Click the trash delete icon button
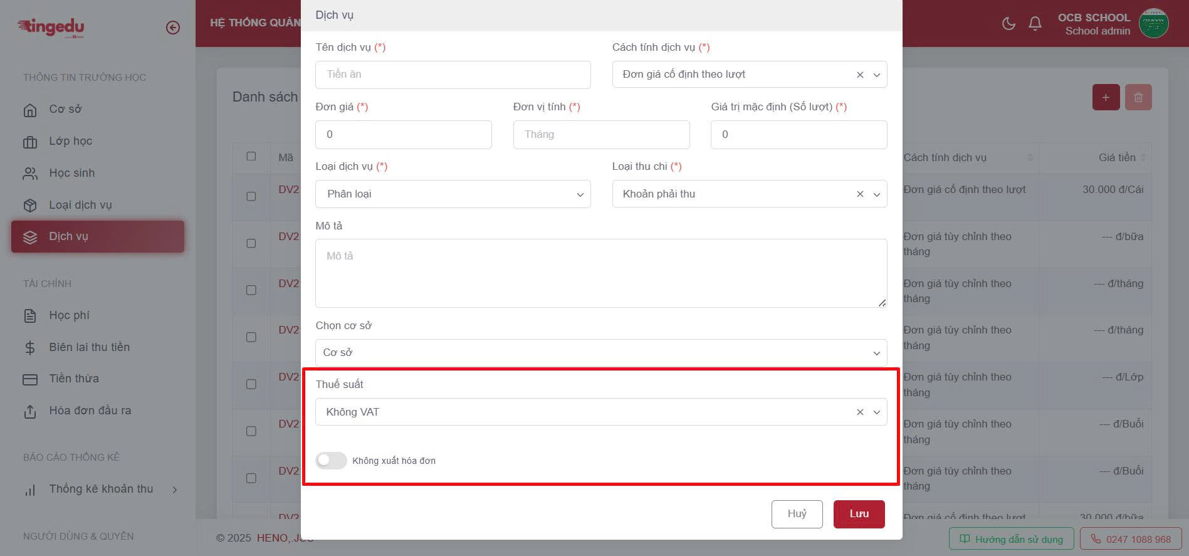 pyautogui.click(x=1138, y=97)
